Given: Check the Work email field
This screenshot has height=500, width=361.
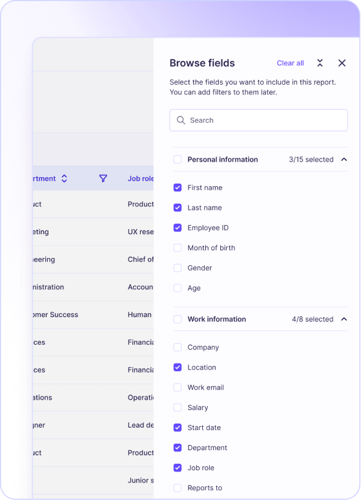Looking at the screenshot, I should [x=178, y=387].
